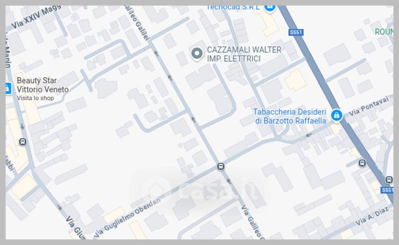Select the Via XXIV Maggio street label
The height and width of the screenshot is (245, 399).
click(35, 17)
